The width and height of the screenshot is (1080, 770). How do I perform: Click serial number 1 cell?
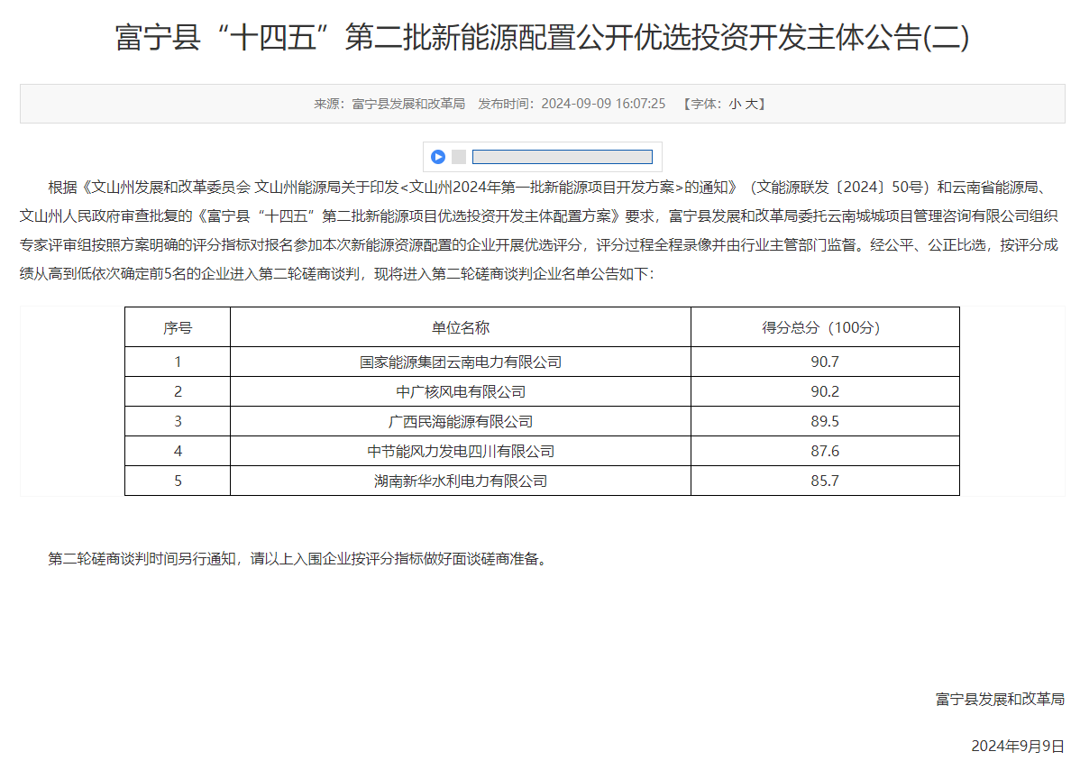[178, 362]
